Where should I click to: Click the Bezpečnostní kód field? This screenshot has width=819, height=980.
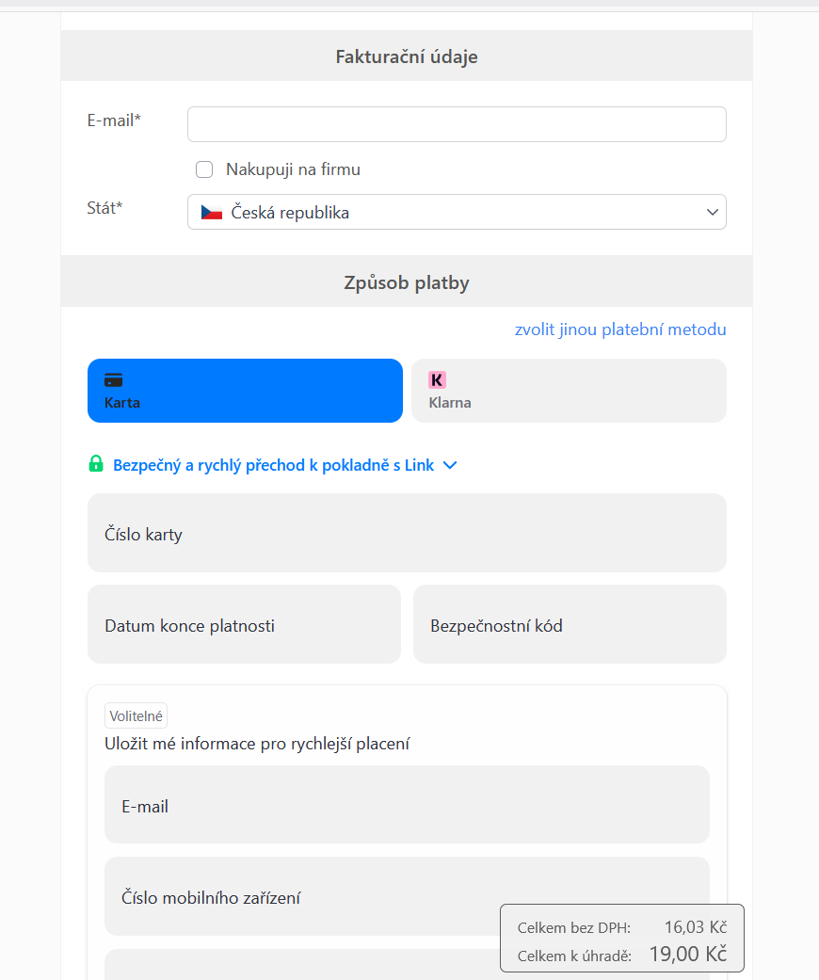570,624
